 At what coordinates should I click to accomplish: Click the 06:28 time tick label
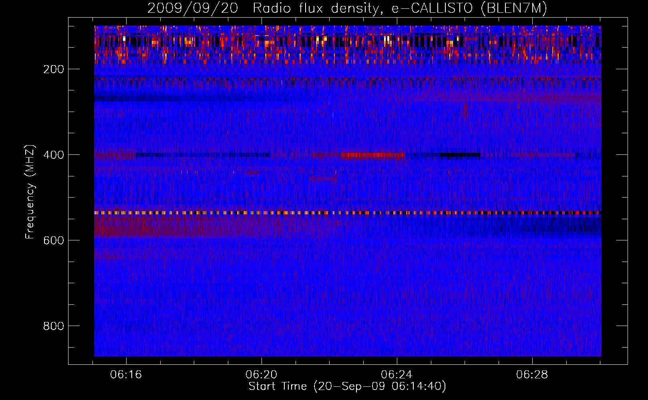point(532,375)
